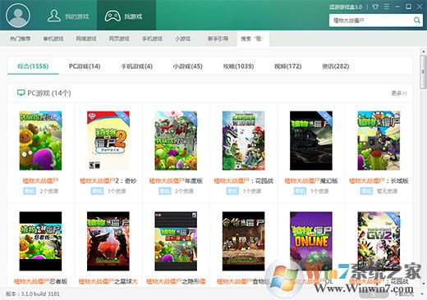Viewport: 427px width, 300px height.
Task: Filter by 资讯(282)
Action: click(x=335, y=66)
